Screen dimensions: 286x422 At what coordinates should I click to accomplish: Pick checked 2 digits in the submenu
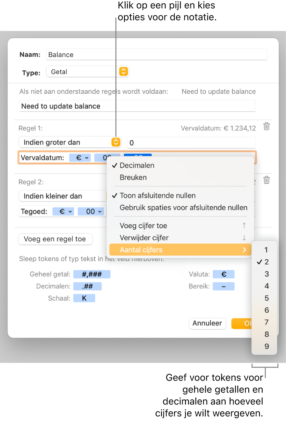[266, 262]
